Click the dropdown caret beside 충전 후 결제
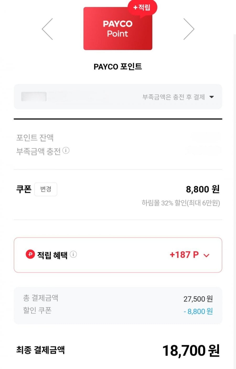This screenshot has height=369, width=236. pos(212,97)
